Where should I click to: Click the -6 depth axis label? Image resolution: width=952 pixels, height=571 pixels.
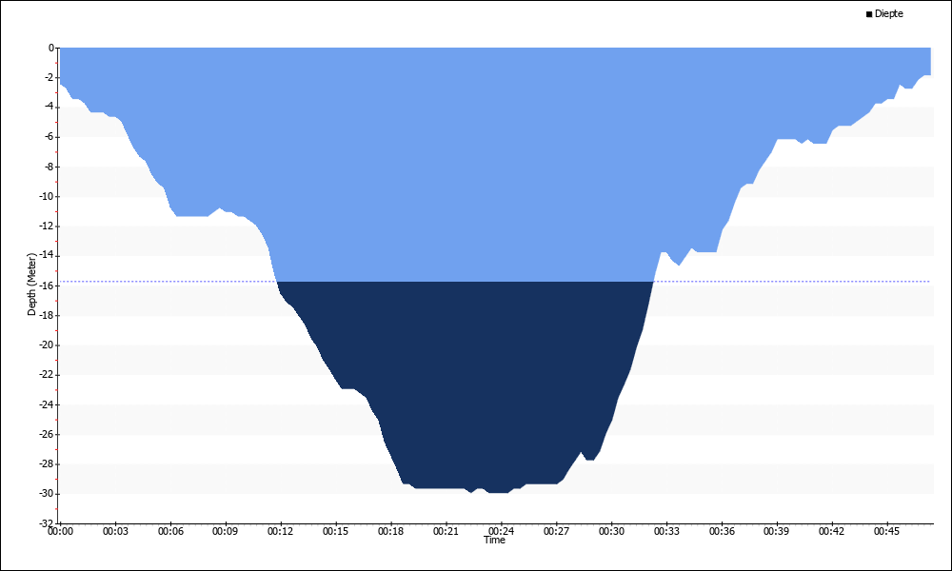coord(50,136)
